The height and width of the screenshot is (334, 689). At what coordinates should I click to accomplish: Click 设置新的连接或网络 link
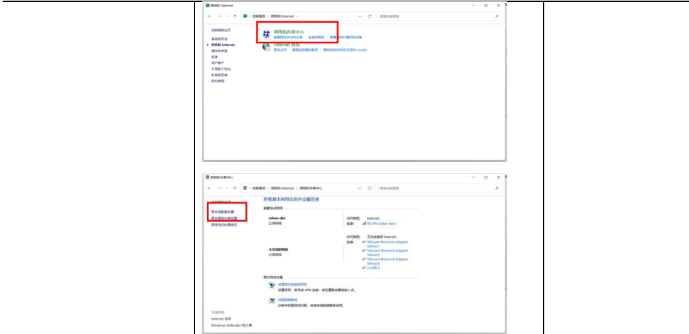pyautogui.click(x=293, y=284)
